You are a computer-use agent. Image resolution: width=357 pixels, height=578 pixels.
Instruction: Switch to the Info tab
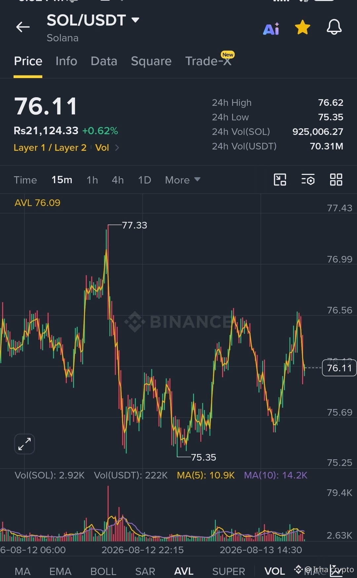(66, 61)
